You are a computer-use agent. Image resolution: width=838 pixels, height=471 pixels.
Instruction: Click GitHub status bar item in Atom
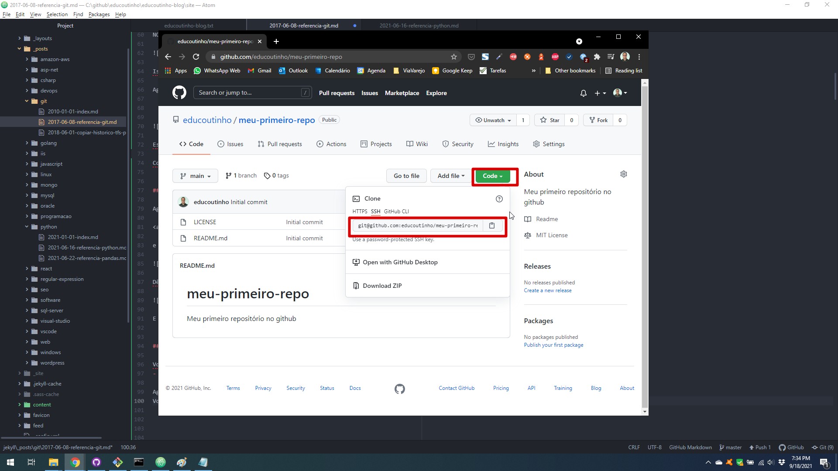point(791,447)
